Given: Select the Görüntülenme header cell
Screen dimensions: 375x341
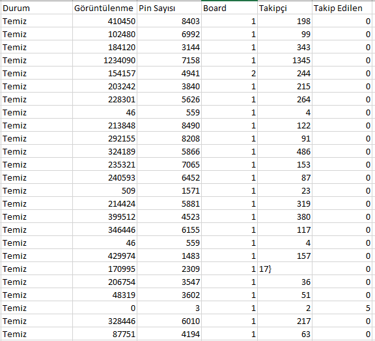Looking at the screenshot, I should click(105, 8).
